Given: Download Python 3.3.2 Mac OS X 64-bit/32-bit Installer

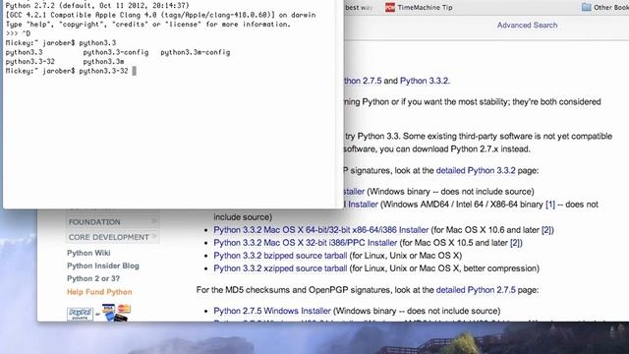Looking at the screenshot, I should point(321,230).
